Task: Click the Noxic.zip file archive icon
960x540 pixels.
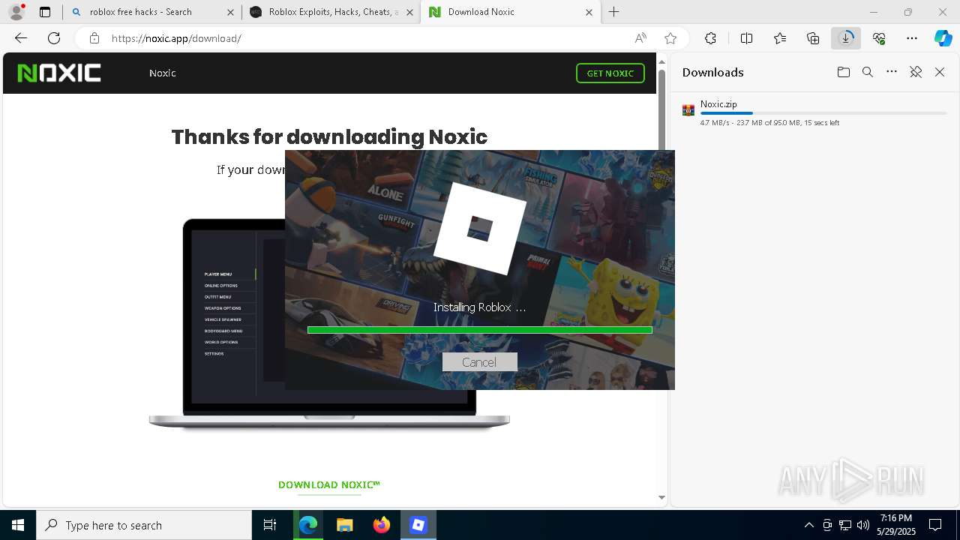Action: [688, 110]
